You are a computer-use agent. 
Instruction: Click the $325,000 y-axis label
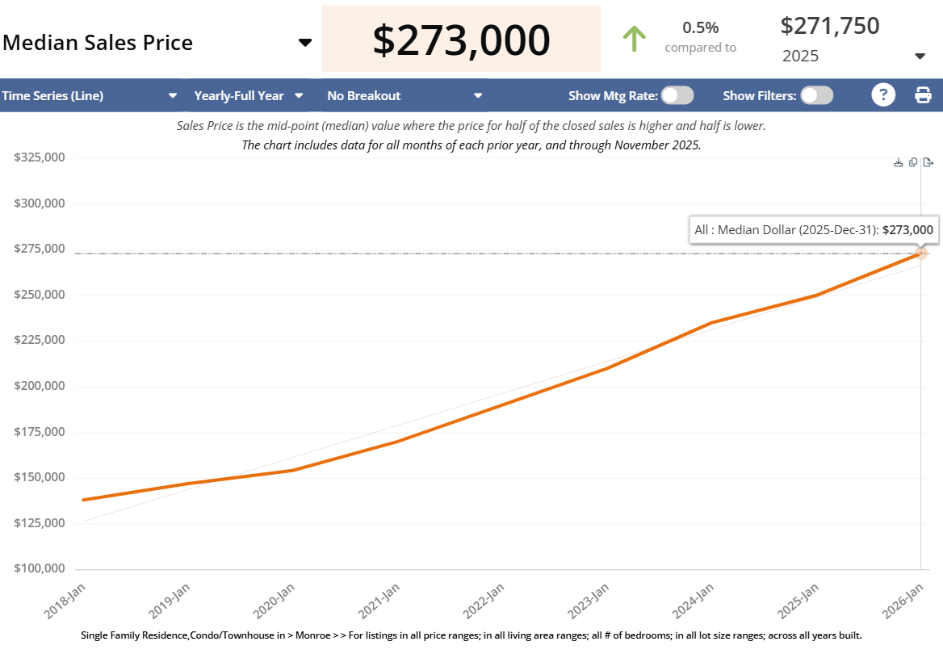(x=40, y=157)
